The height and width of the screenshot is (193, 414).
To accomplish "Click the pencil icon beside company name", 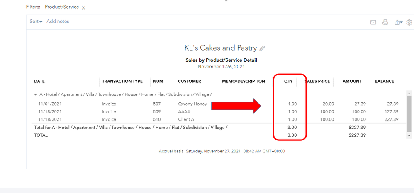I will pos(262,48).
